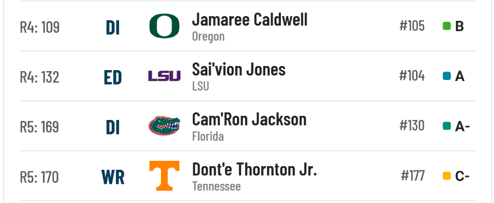The image size is (494, 203).
Task: Select the yellow C- grade square
Action: 447,176
